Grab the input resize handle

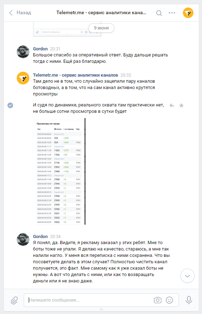[x=101, y=309]
